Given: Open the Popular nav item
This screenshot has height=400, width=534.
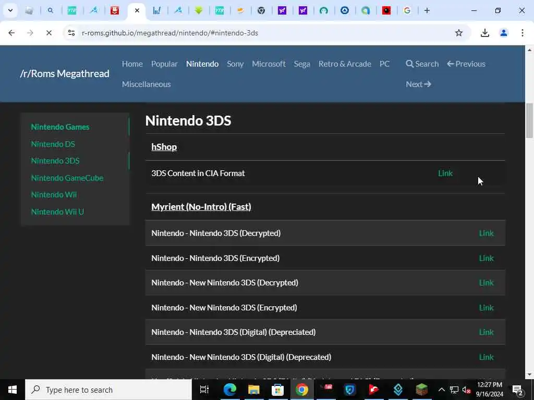Looking at the screenshot, I should coord(164,64).
